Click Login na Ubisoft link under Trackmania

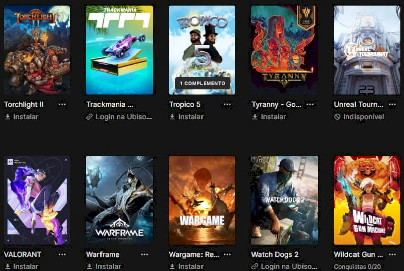[x=119, y=117]
